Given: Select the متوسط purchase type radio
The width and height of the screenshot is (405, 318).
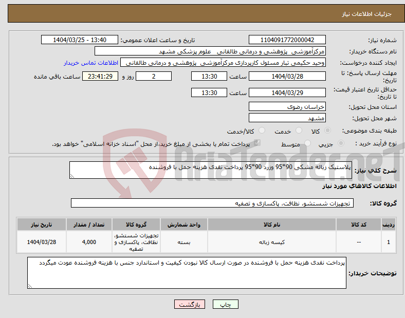Looking at the screenshot, I should coord(307,143).
